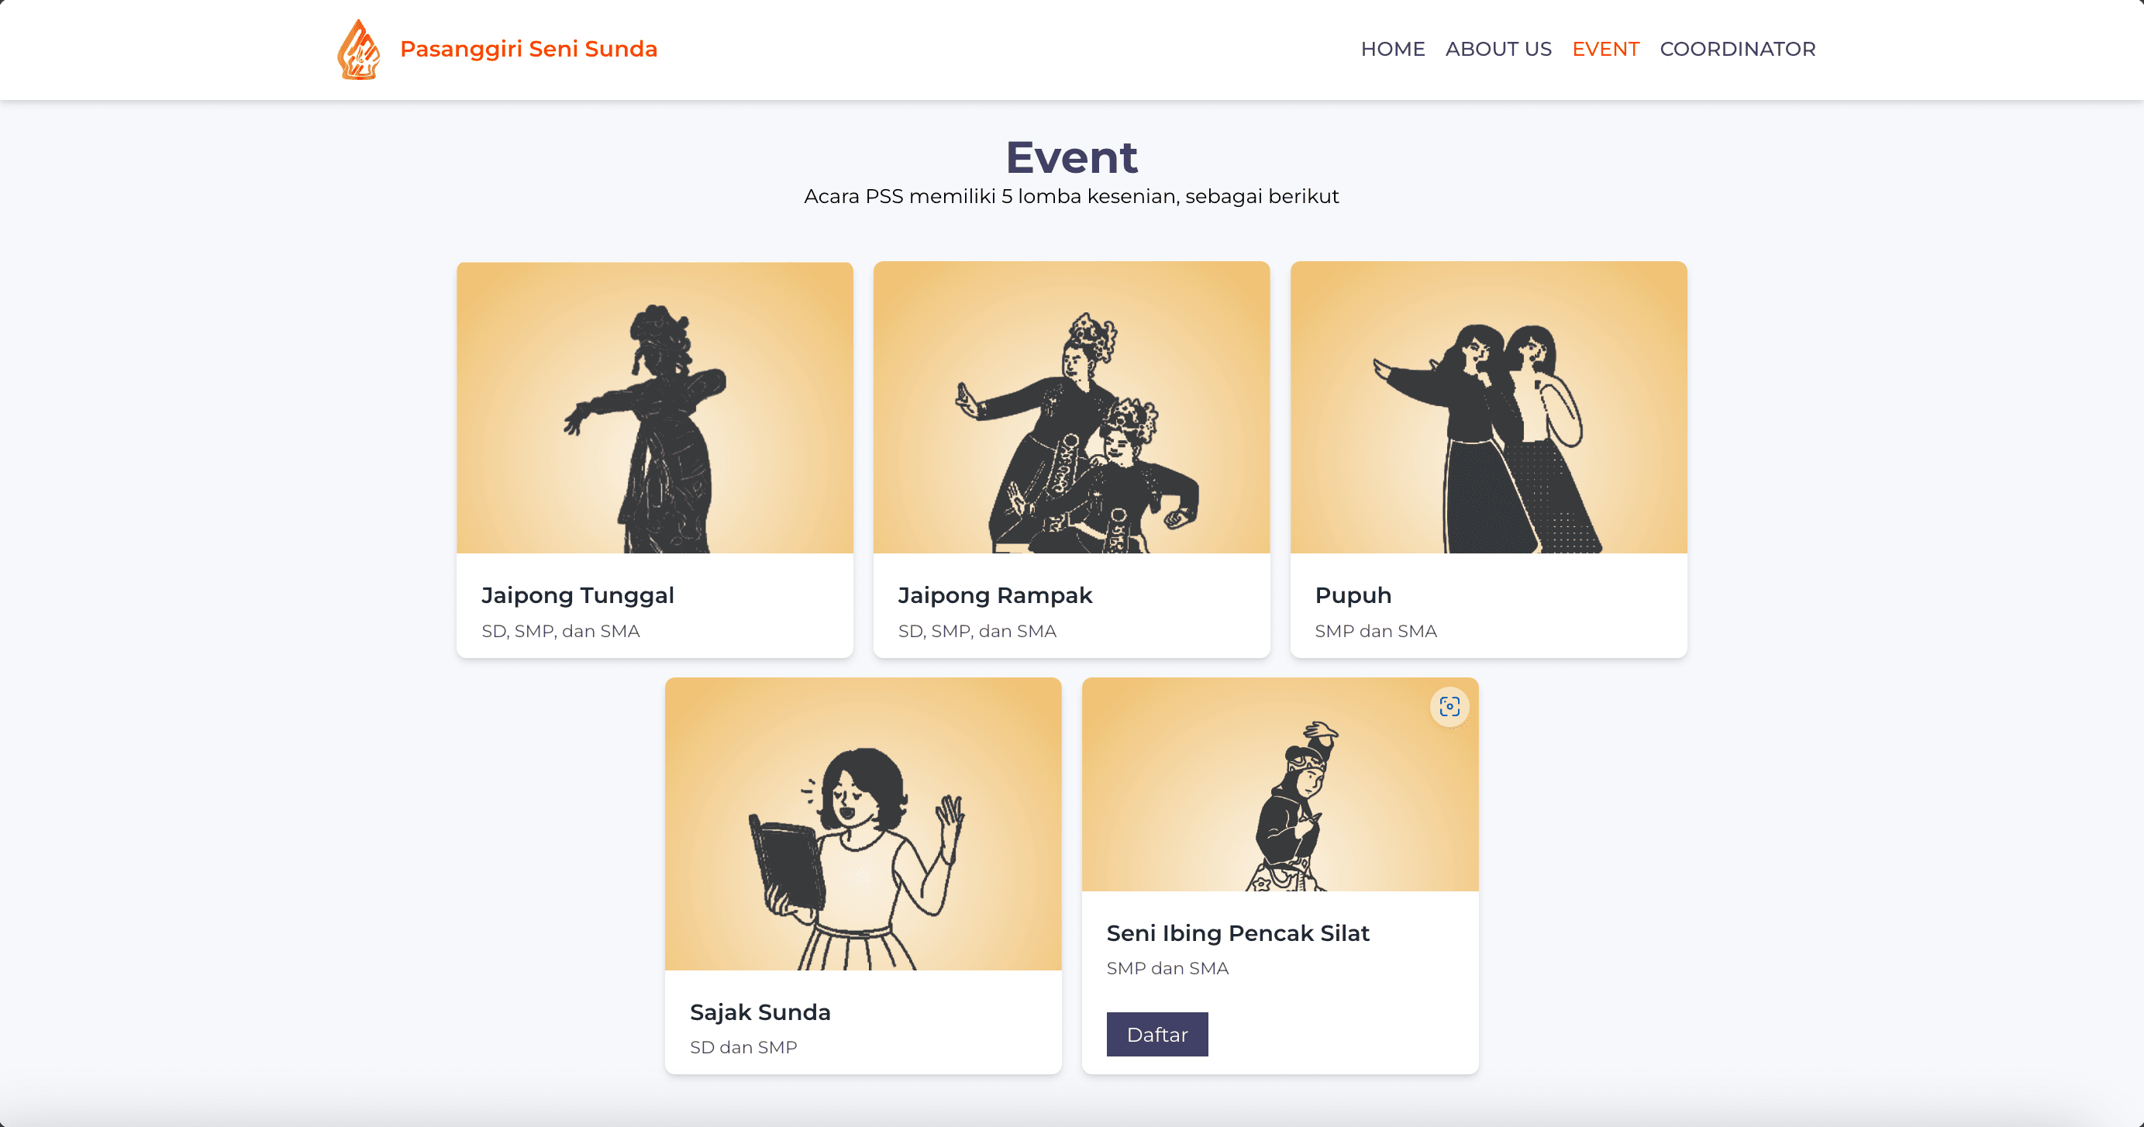
Task: Go to the ABOUT US page
Action: point(1498,49)
